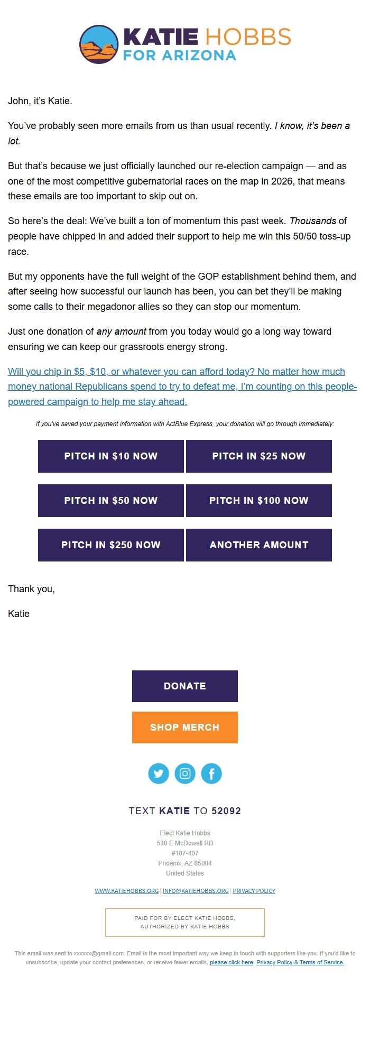Click the INFO@KATIEHOBBS.ORG email link
The image size is (370, 1041).
196,891
